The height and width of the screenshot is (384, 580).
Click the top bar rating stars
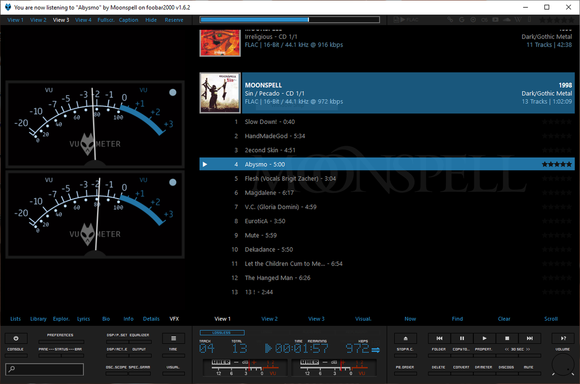coord(556,20)
